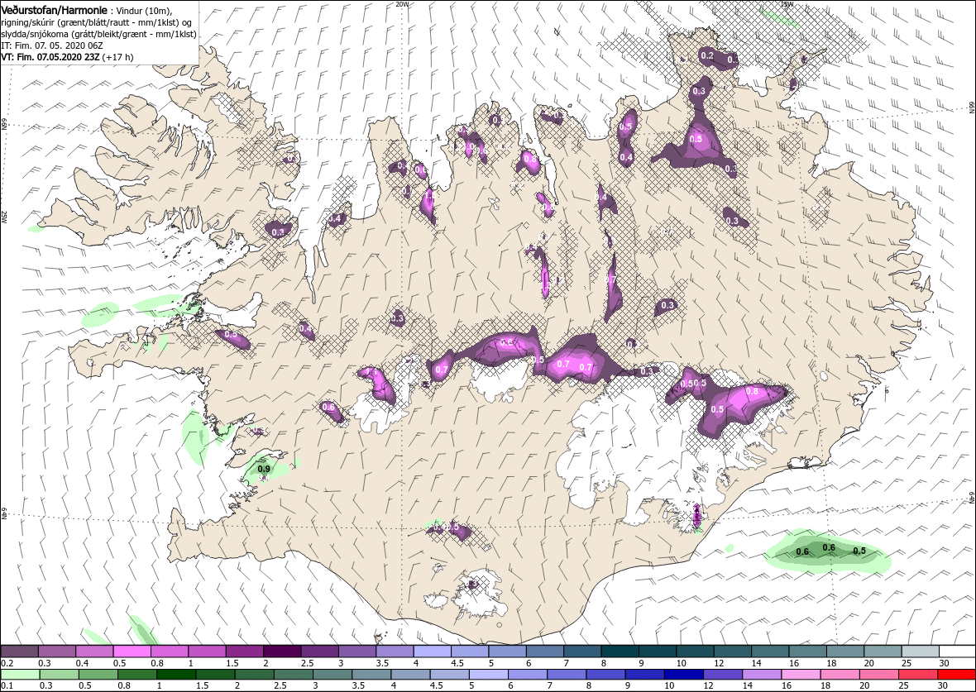Pick the 25–30 red-pink rain legend swatch
The height and width of the screenshot is (692, 976).
click(917, 675)
